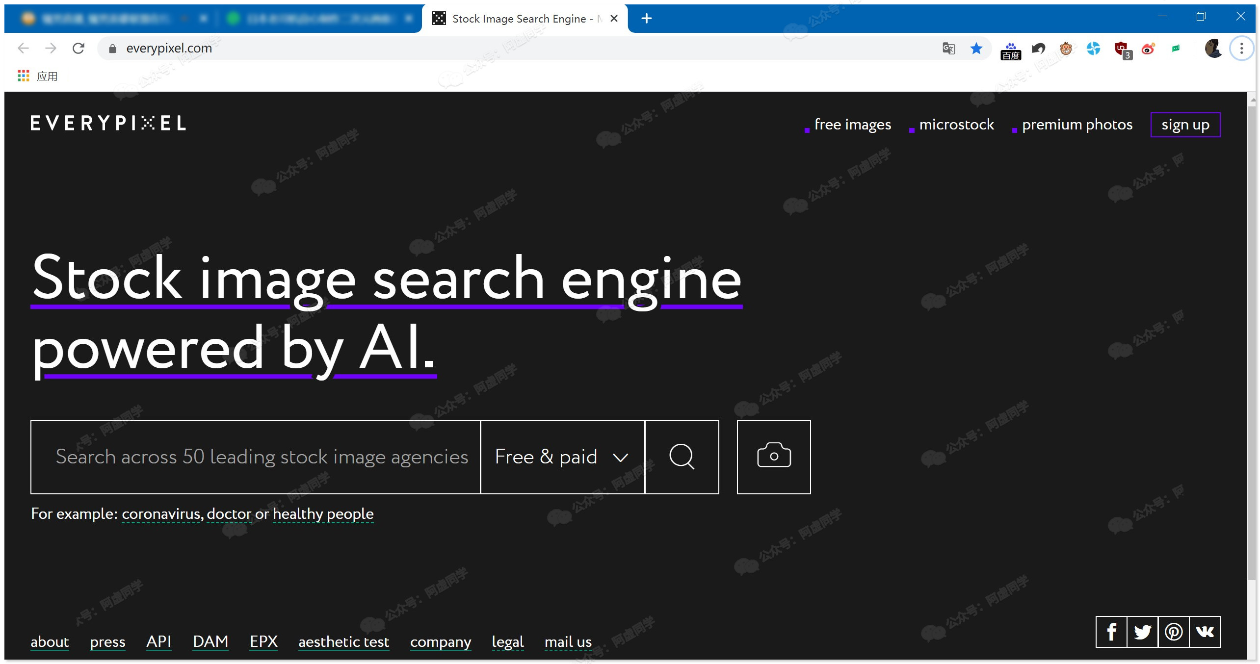Go back with the browser back arrow
This screenshot has width=1260, height=664.
pos(23,48)
